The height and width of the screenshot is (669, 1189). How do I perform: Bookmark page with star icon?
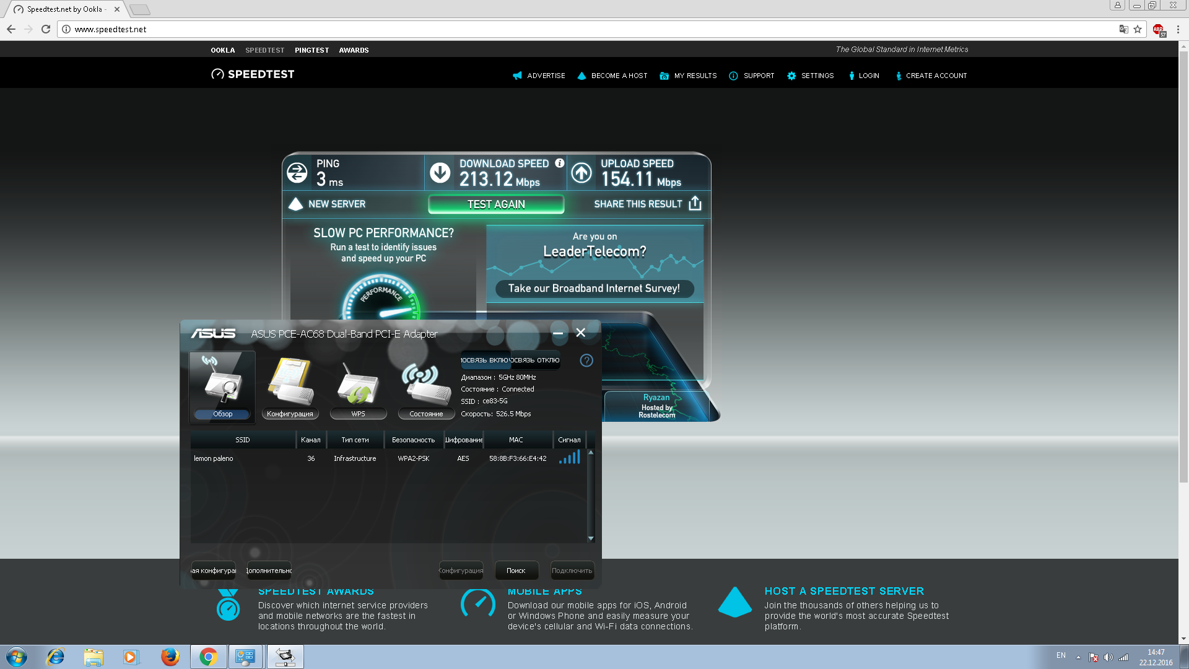click(x=1138, y=29)
